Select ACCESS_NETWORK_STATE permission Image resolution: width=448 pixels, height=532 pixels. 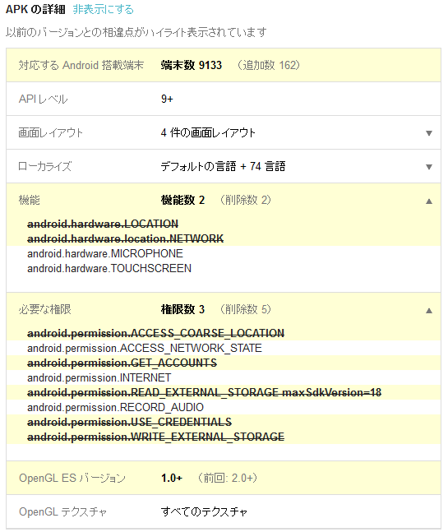145,348
